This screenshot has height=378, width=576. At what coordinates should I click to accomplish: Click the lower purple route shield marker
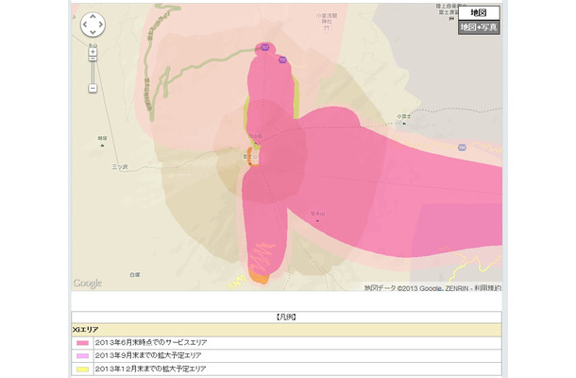282,60
